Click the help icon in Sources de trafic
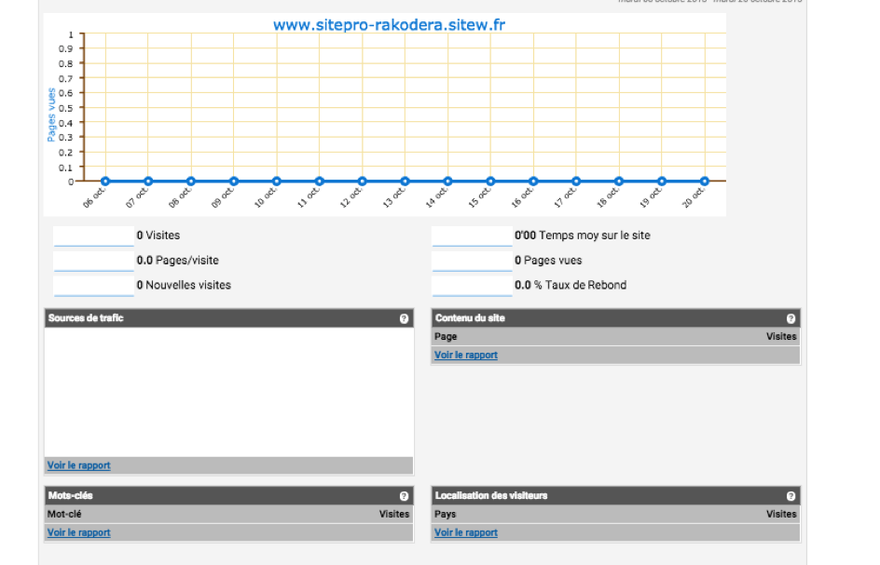The image size is (880, 565). (x=404, y=318)
